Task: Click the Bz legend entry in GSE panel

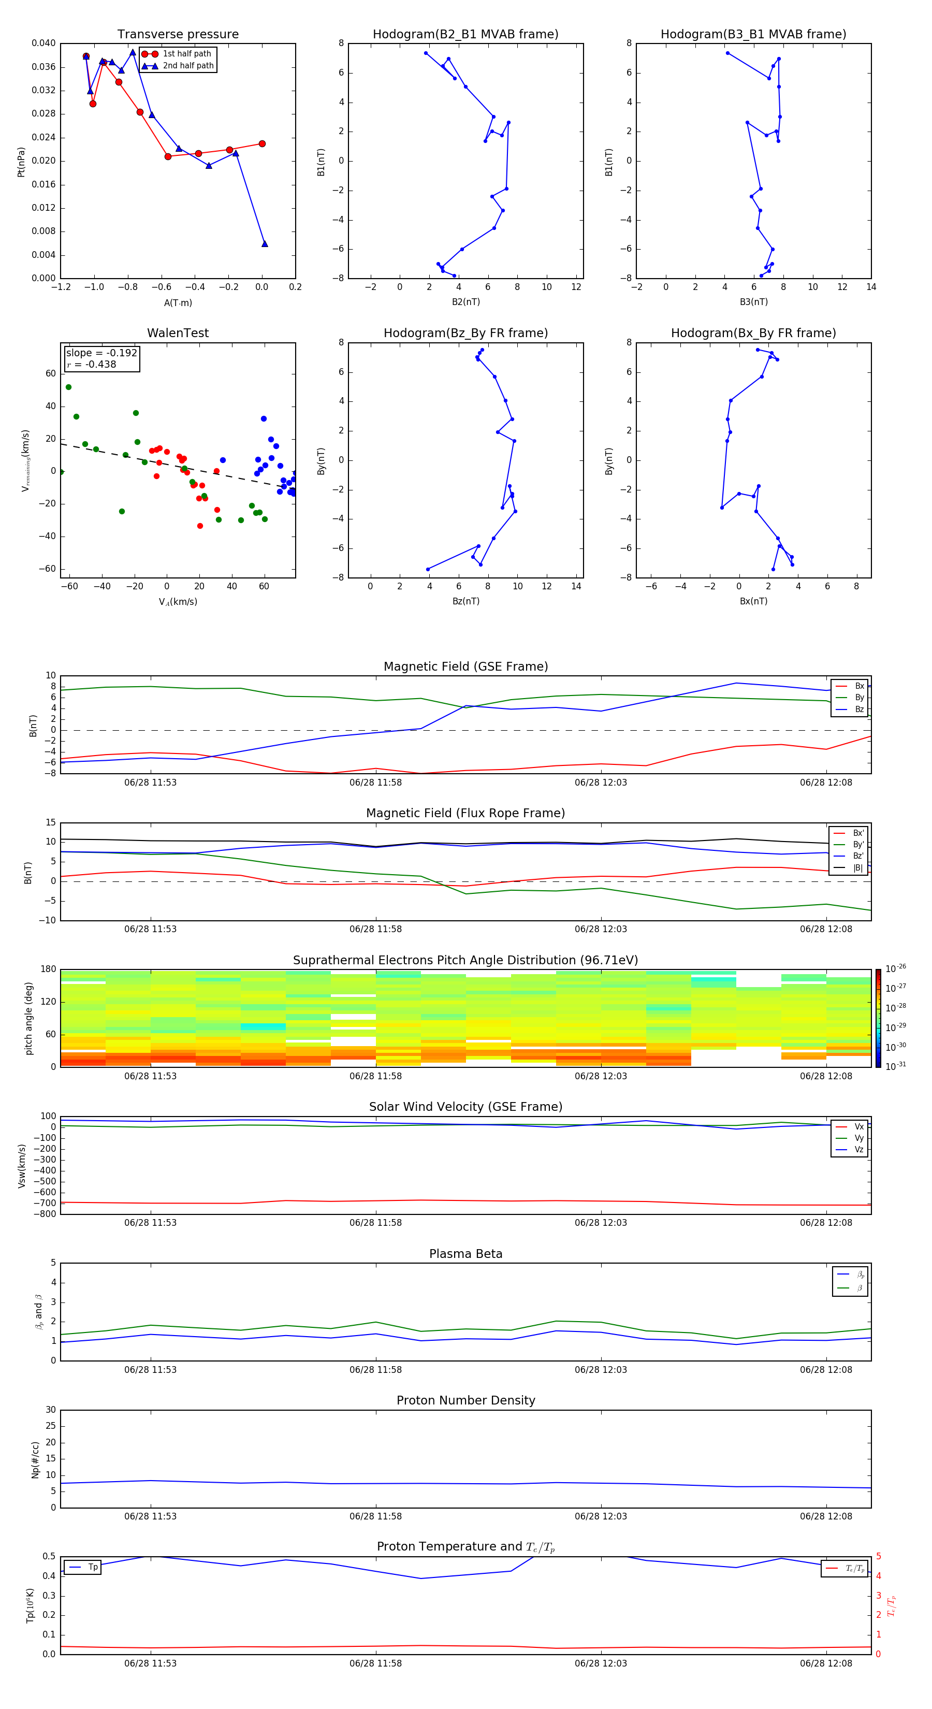Action: pos(850,709)
